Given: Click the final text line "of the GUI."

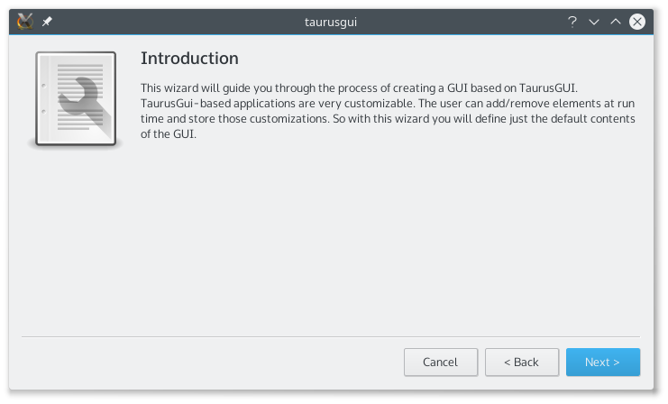Looking at the screenshot, I should pyautogui.click(x=169, y=134).
